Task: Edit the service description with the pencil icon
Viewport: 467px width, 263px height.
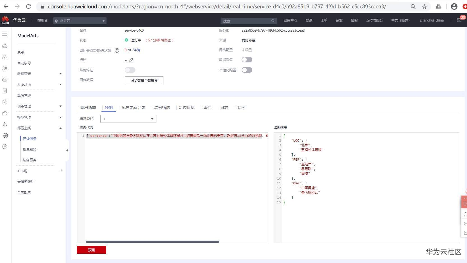Action: point(131,60)
